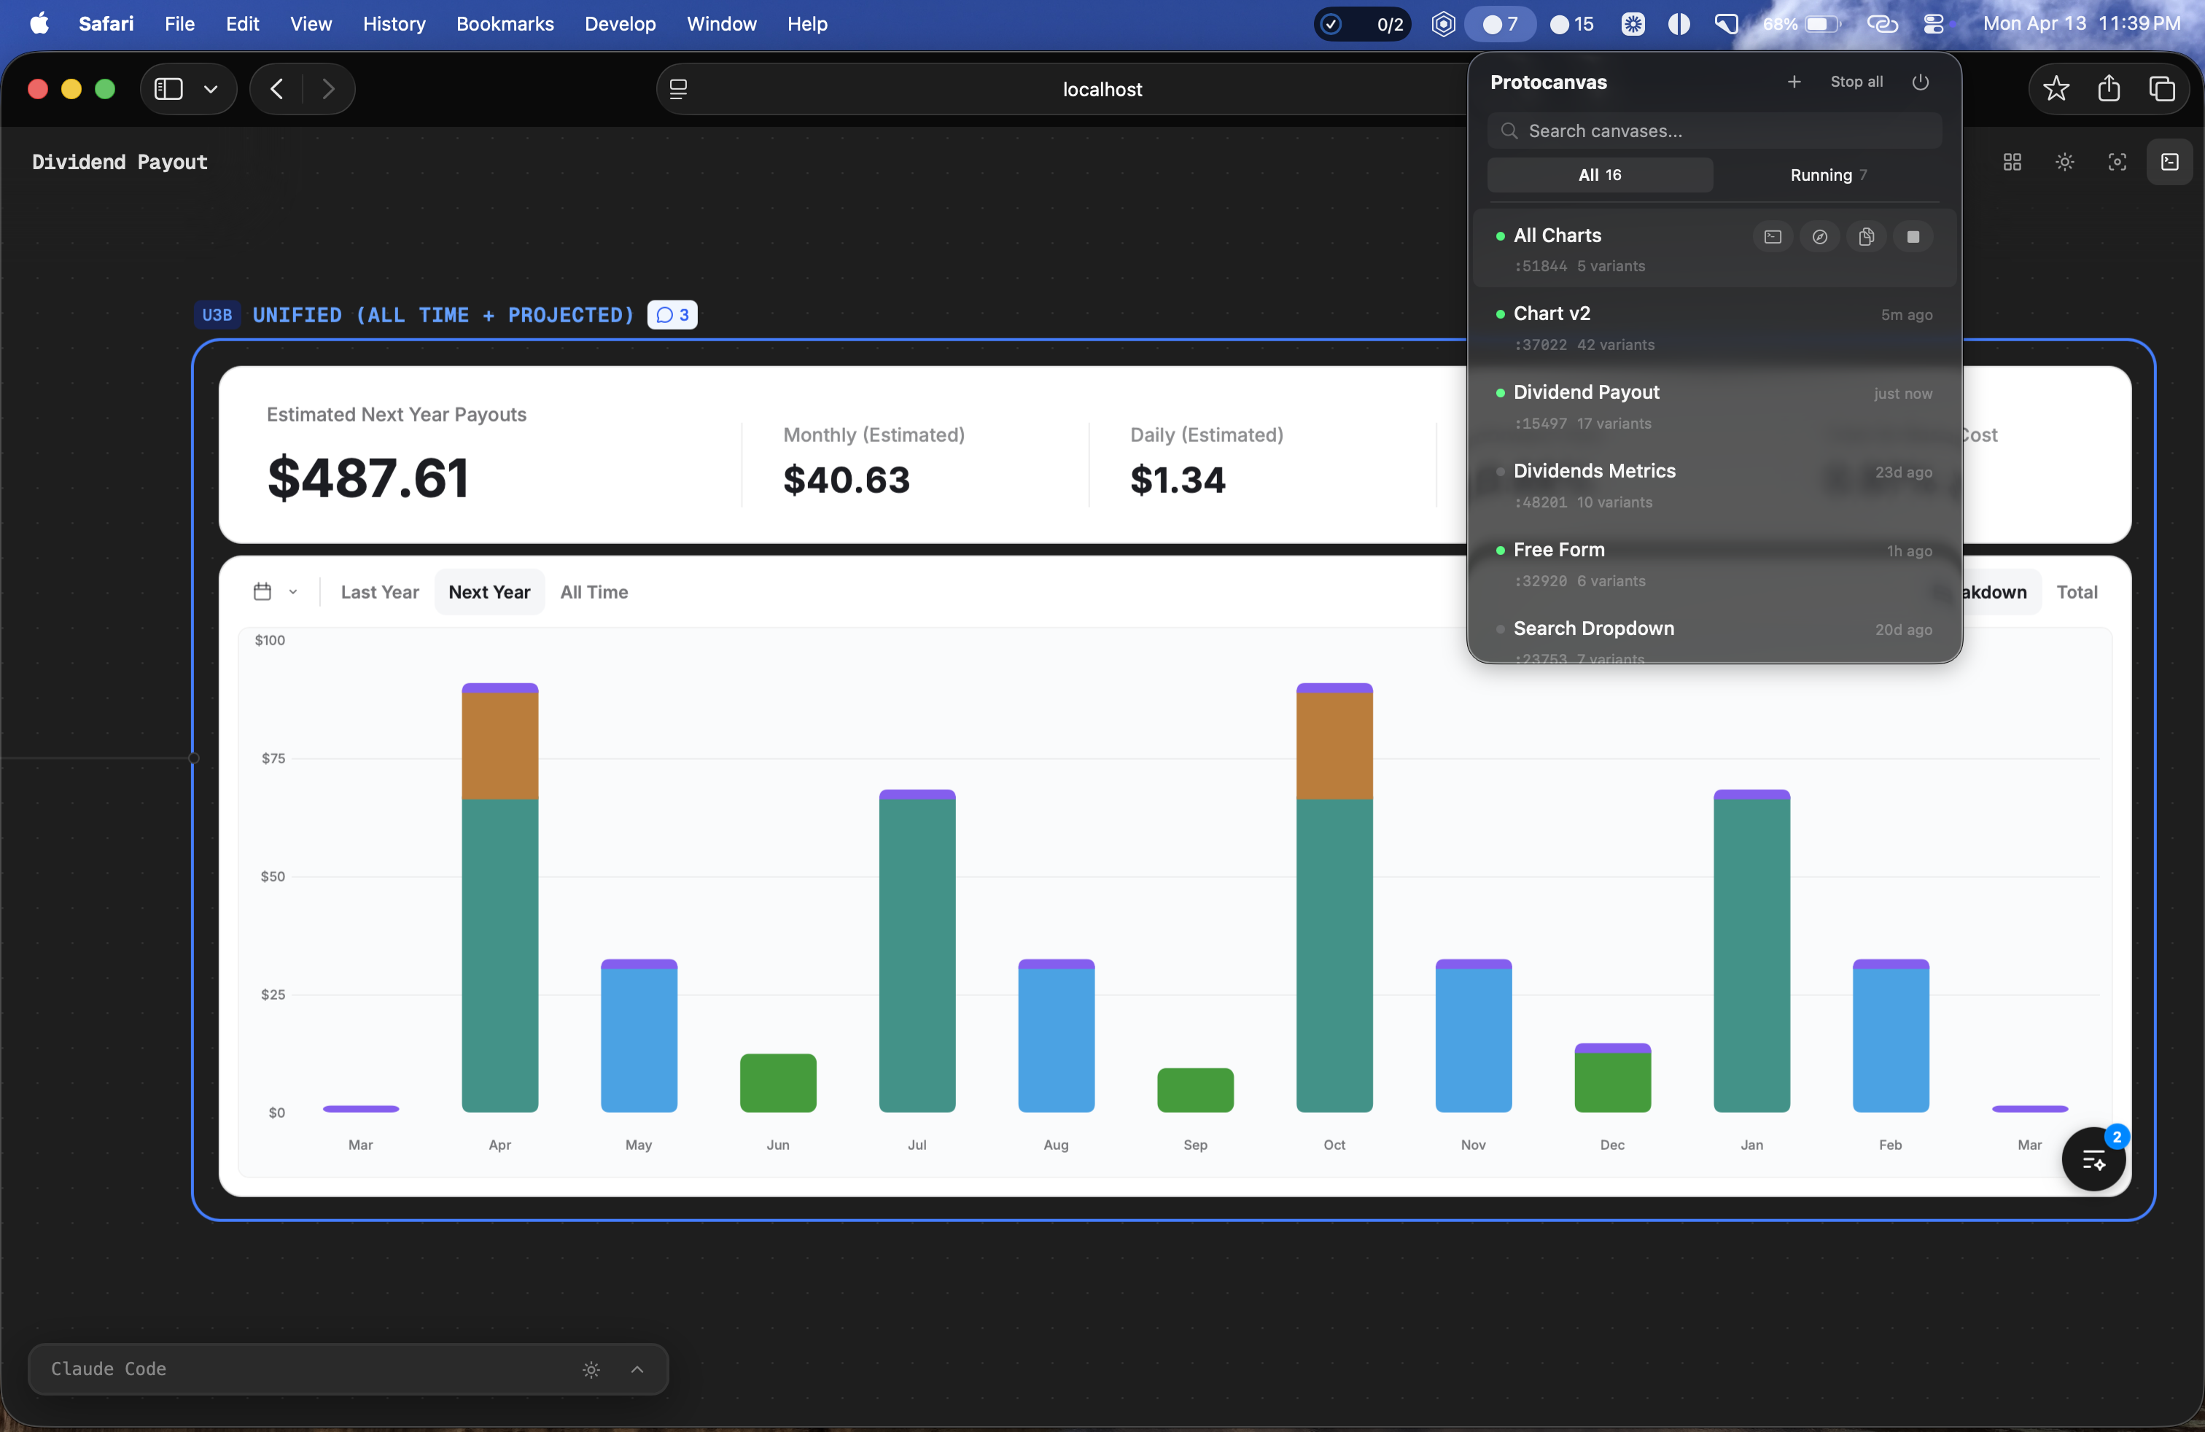Open the Safari sidebar dropdown arrow
The height and width of the screenshot is (1432, 2205).
pos(210,89)
